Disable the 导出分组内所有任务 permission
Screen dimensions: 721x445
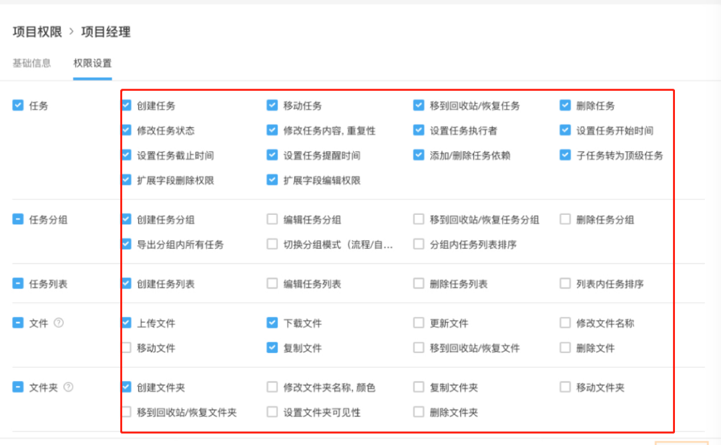(126, 244)
